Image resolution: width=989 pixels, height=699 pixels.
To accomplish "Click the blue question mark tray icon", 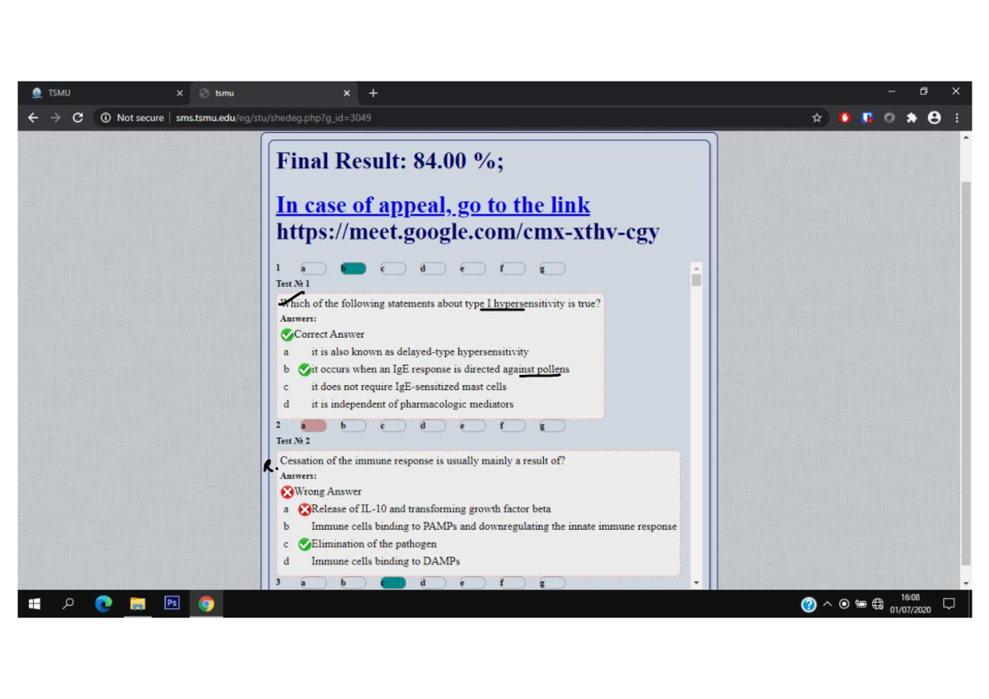I will coord(809,603).
